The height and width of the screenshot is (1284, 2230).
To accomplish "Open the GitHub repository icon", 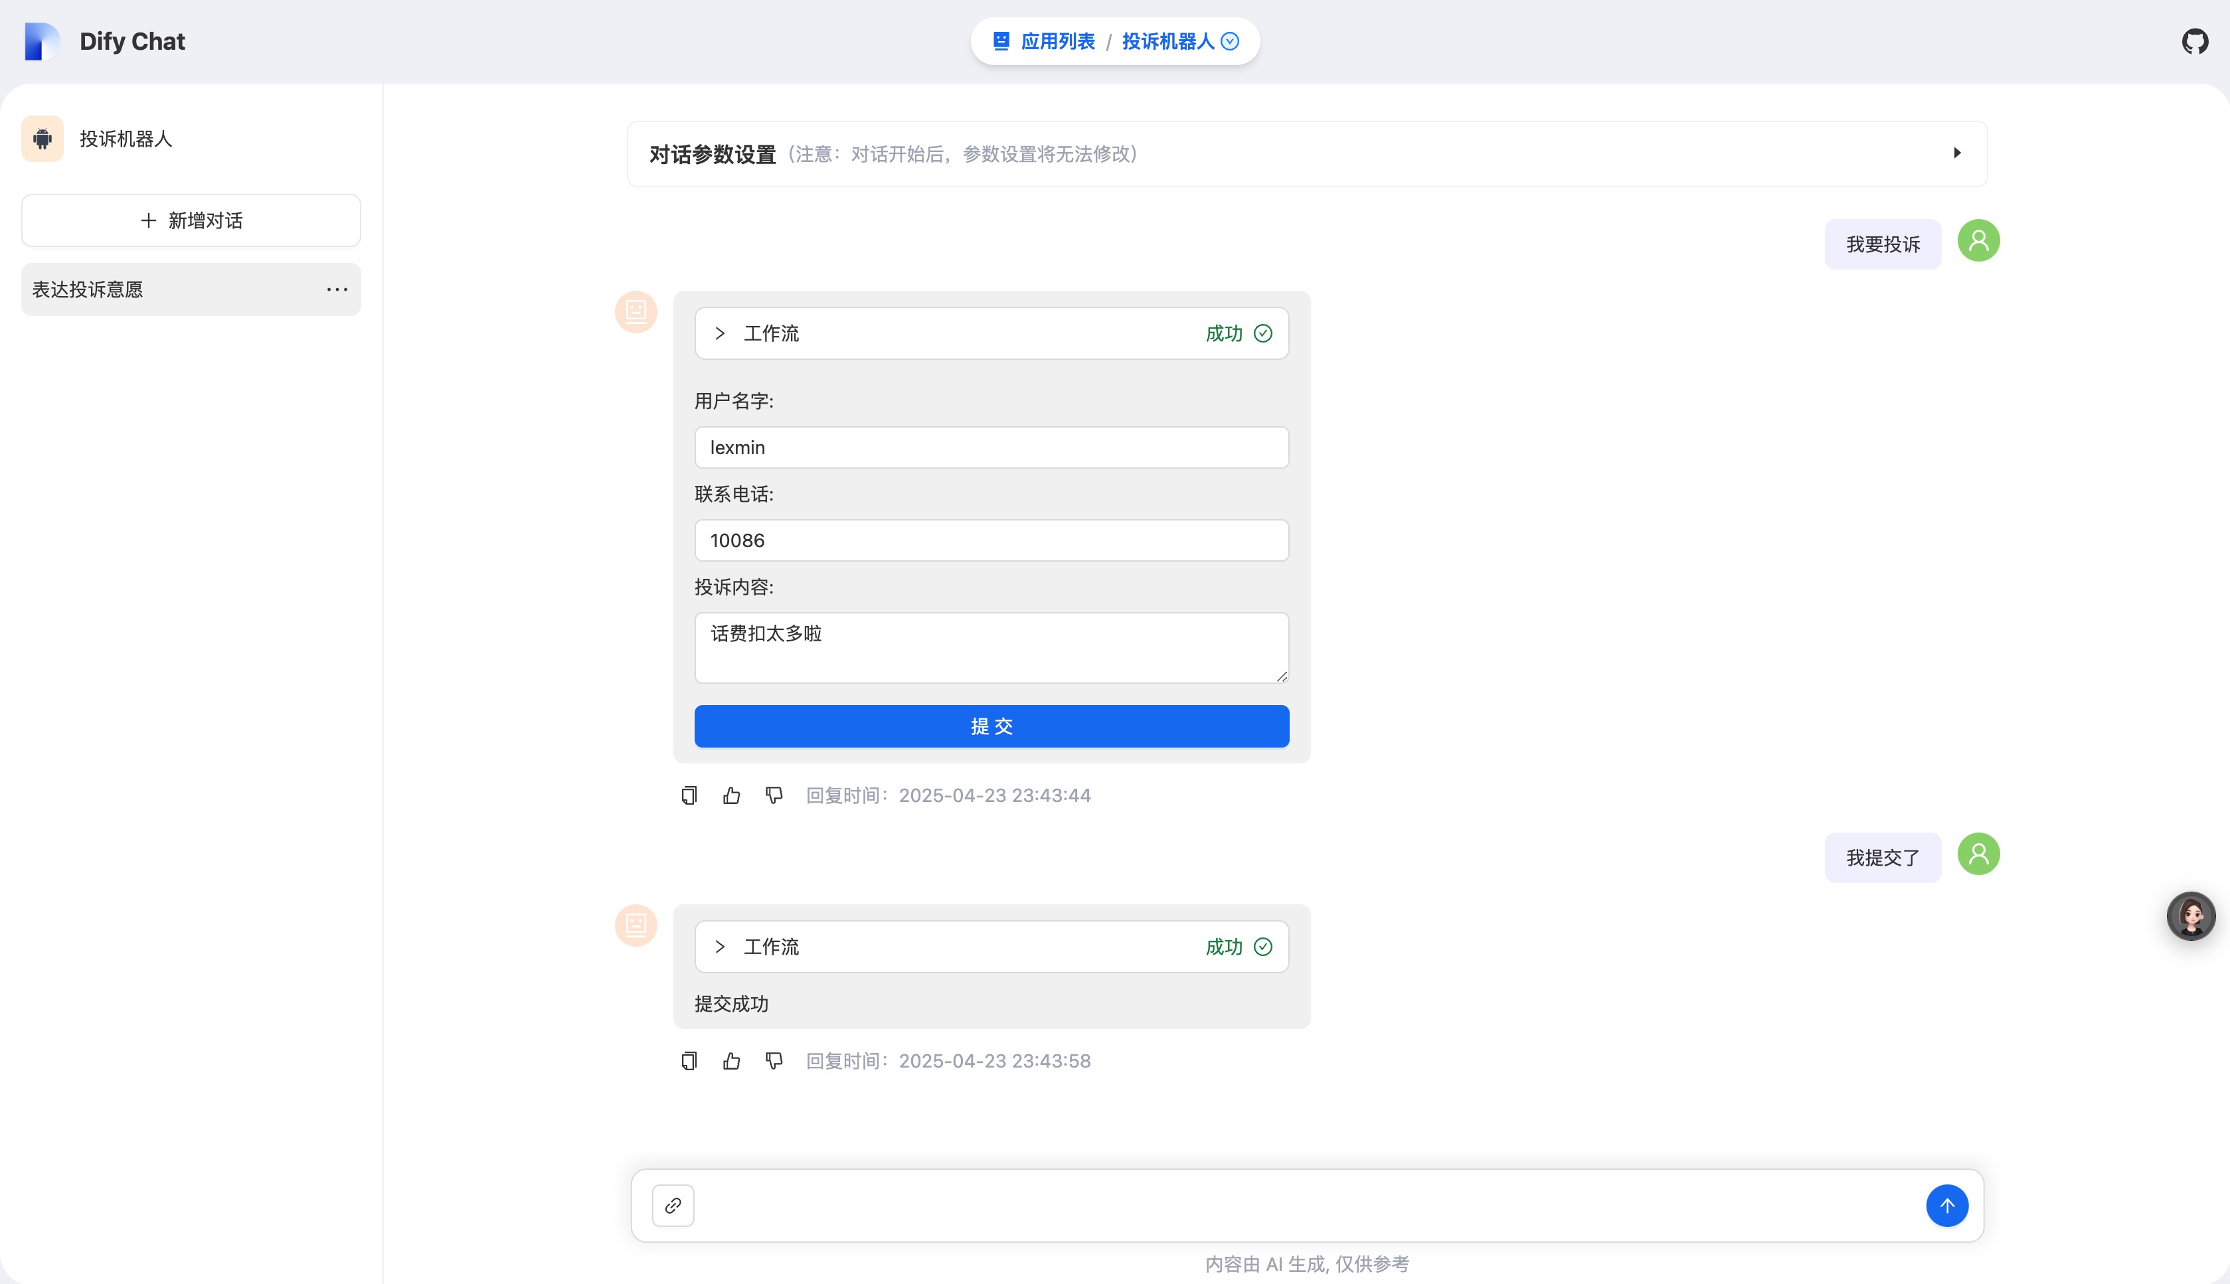I will [2195, 40].
